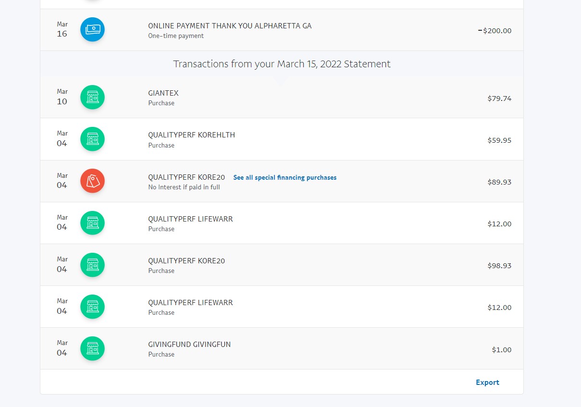Click the store icon beside the $98.93 KORE20 purchase

pos(92,265)
